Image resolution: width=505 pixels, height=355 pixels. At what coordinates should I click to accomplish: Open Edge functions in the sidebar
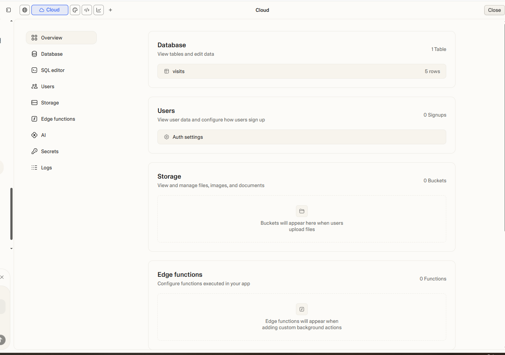61,119
